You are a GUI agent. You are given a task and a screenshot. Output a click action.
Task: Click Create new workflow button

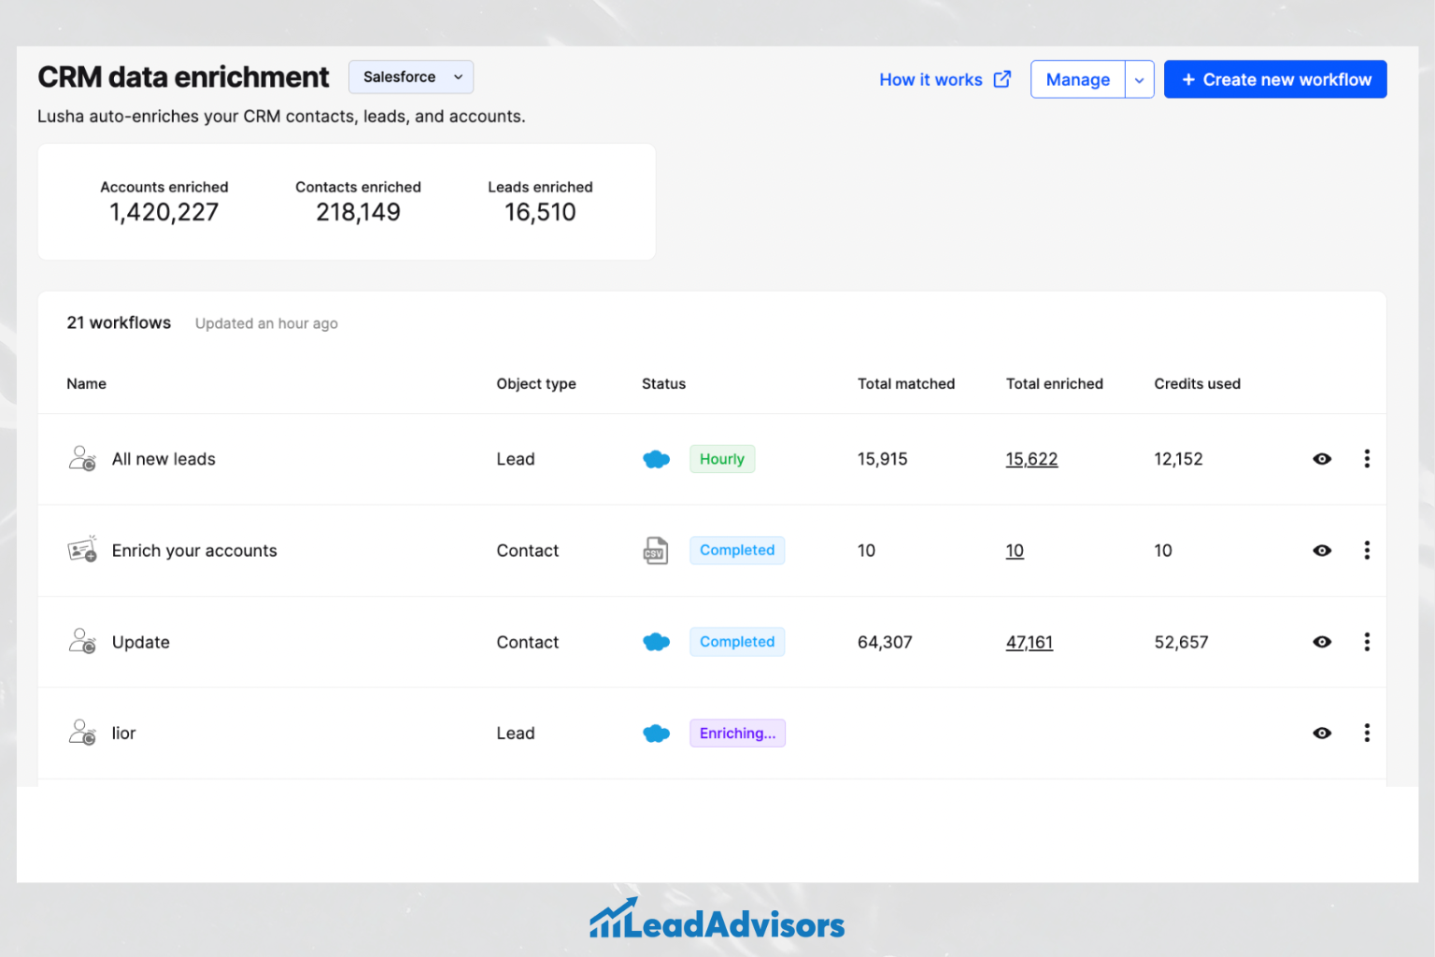1275,80
